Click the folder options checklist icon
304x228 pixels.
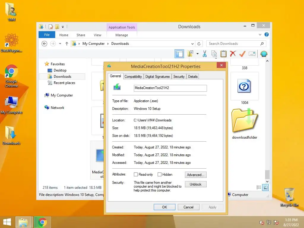click(190, 54)
